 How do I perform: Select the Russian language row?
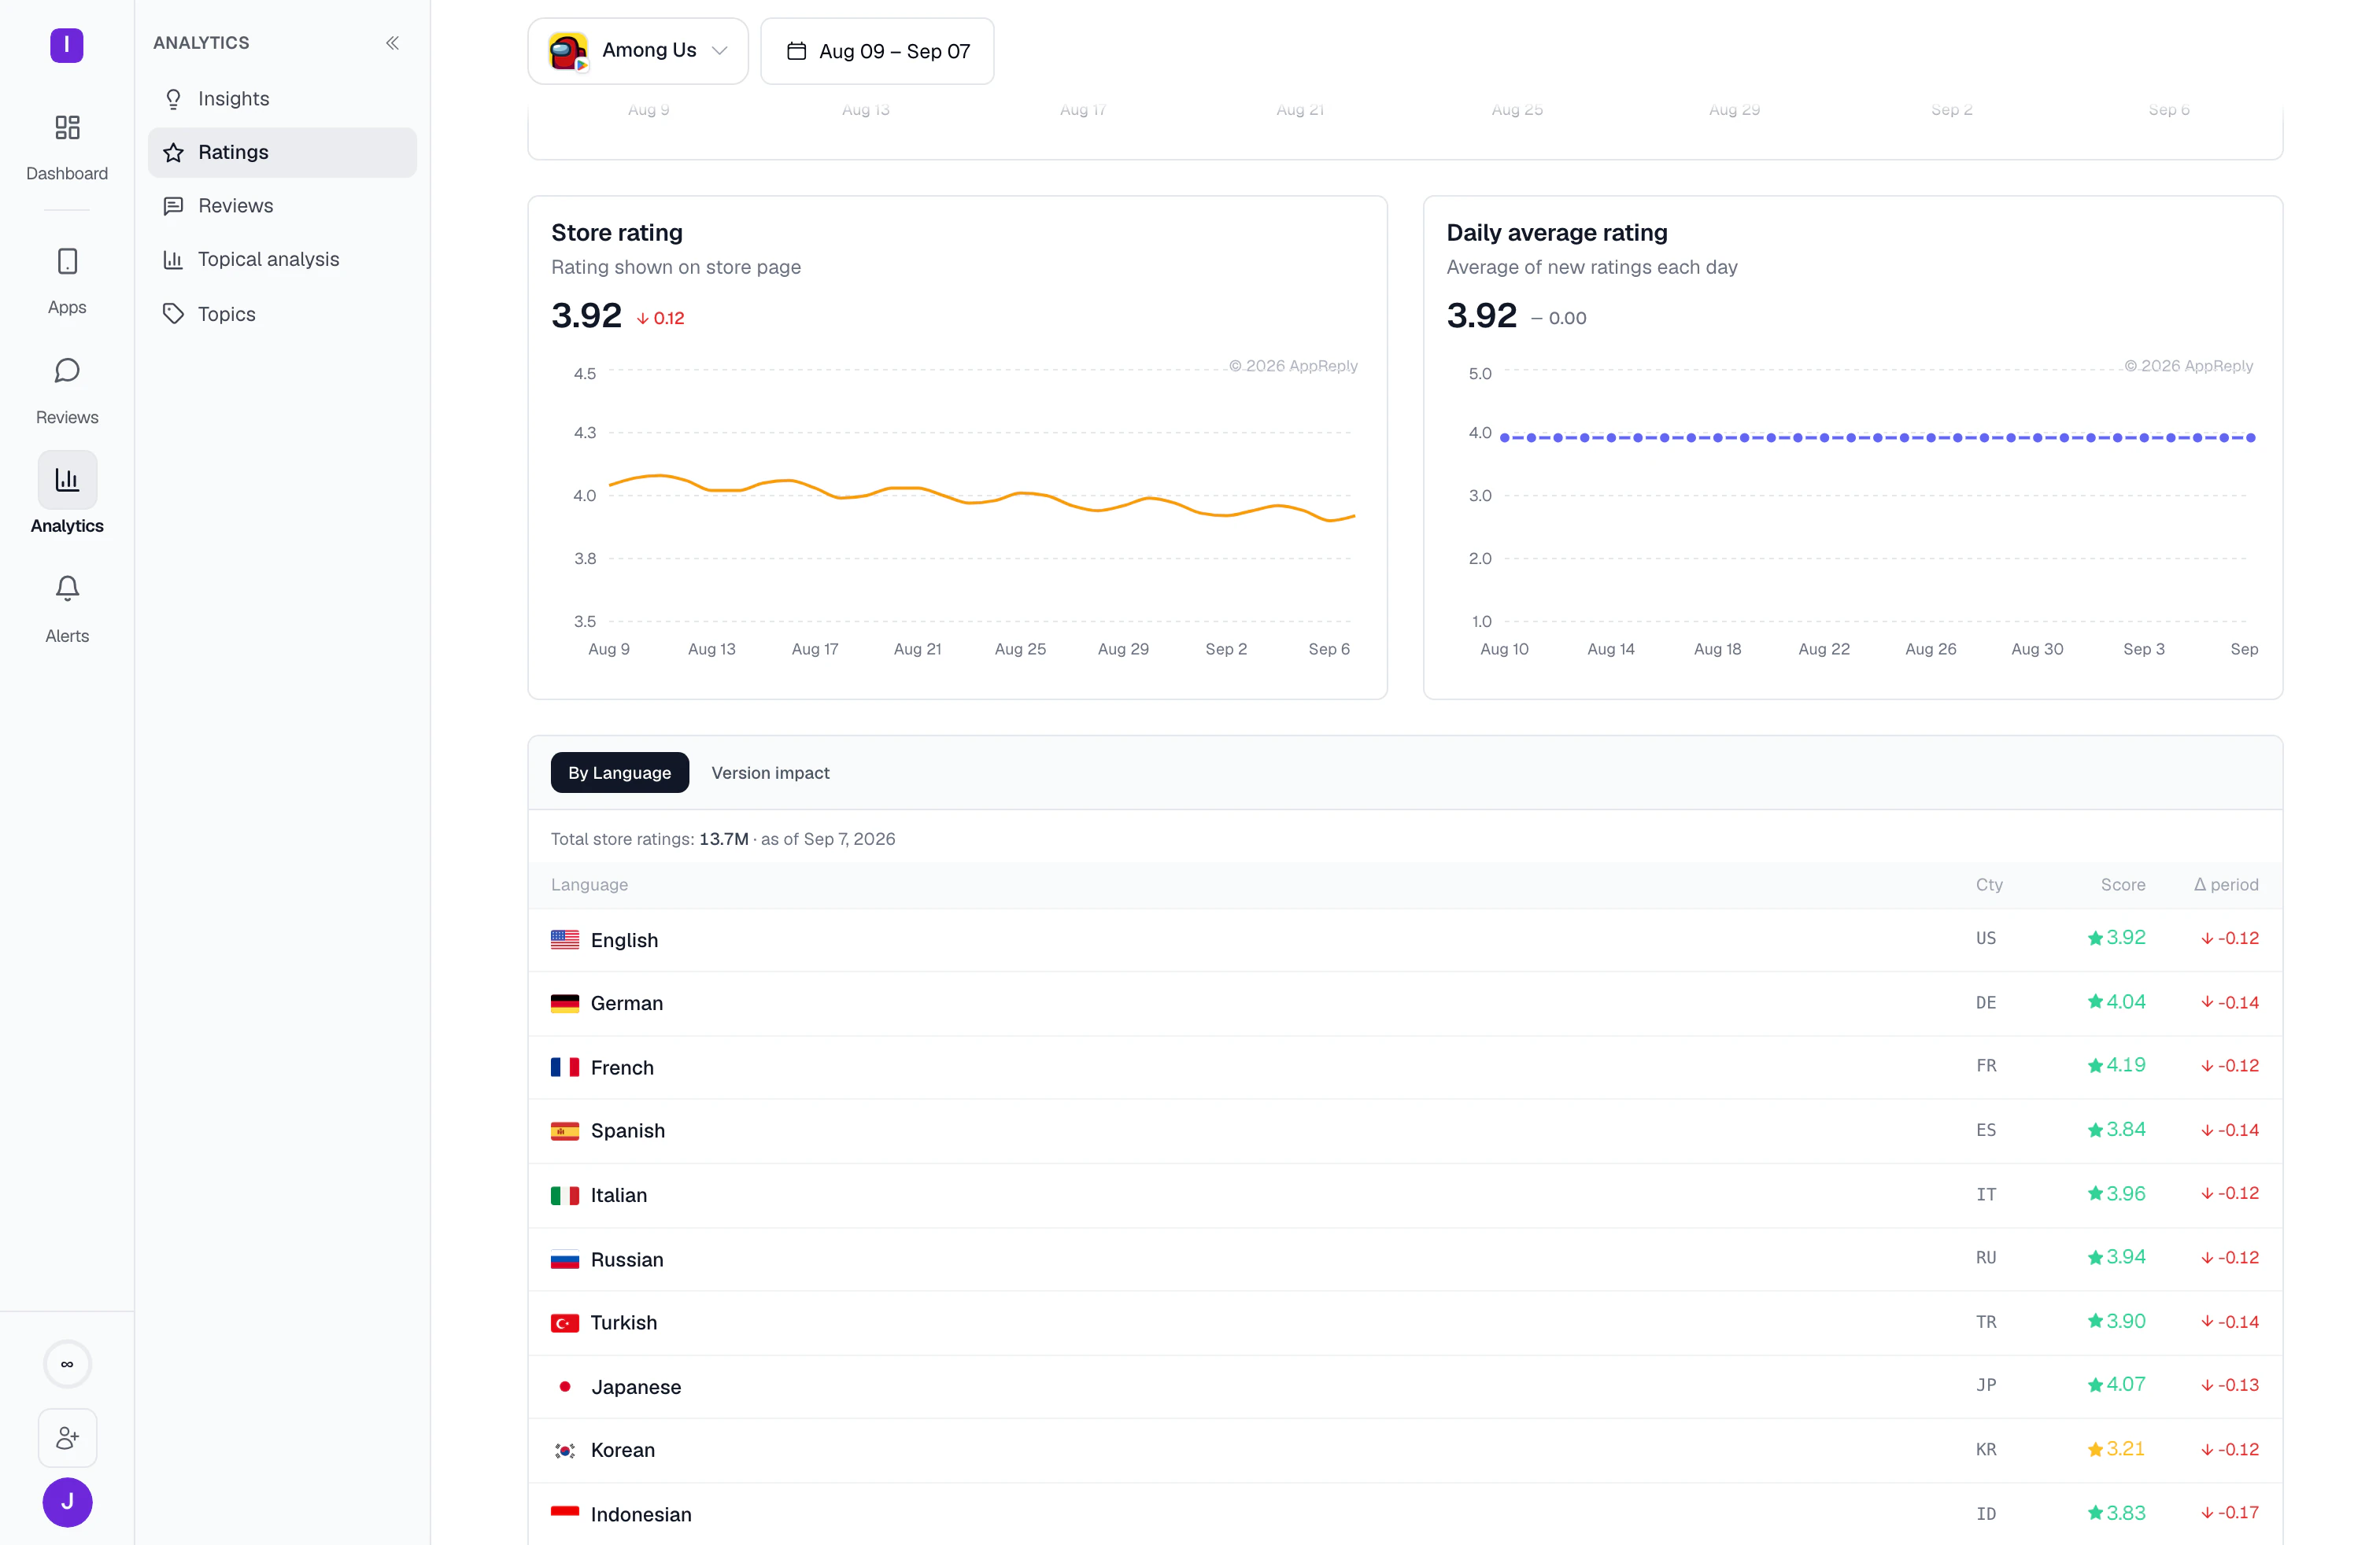(1405, 1259)
